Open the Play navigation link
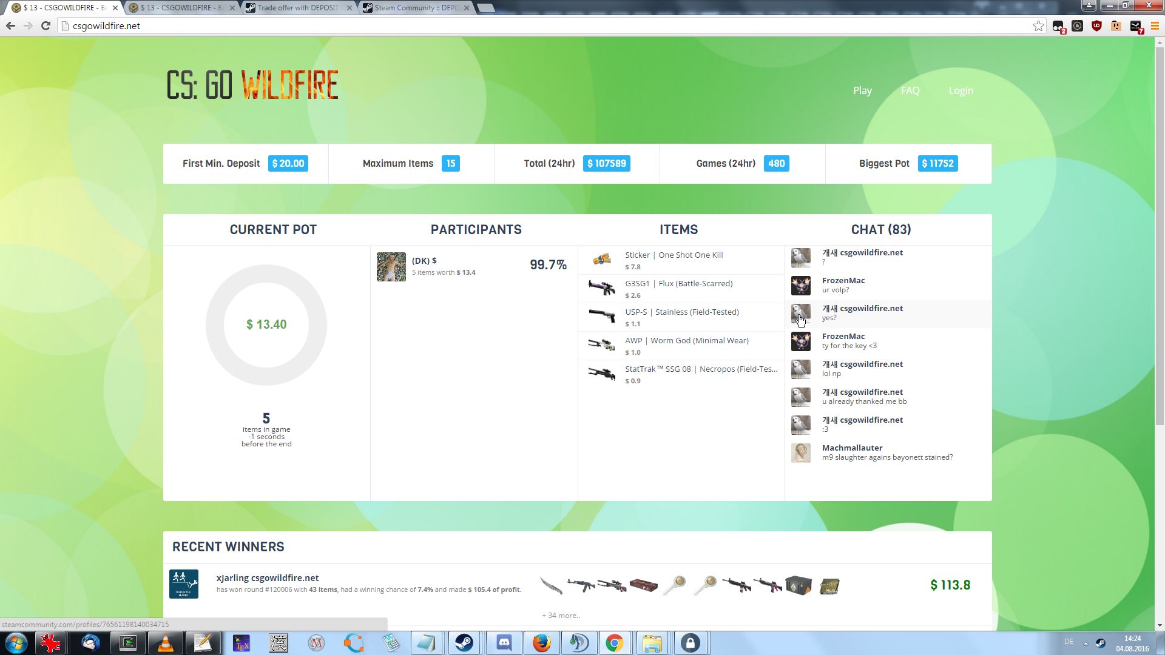Screen dimensions: 1165x655 coord(862,90)
